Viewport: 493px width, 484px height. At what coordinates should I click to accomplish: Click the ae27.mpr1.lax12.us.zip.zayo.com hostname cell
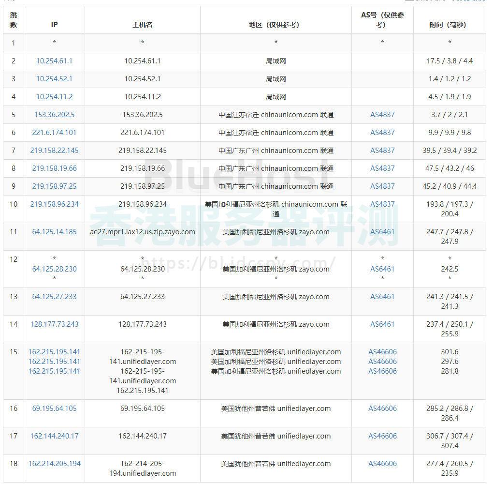[143, 232]
